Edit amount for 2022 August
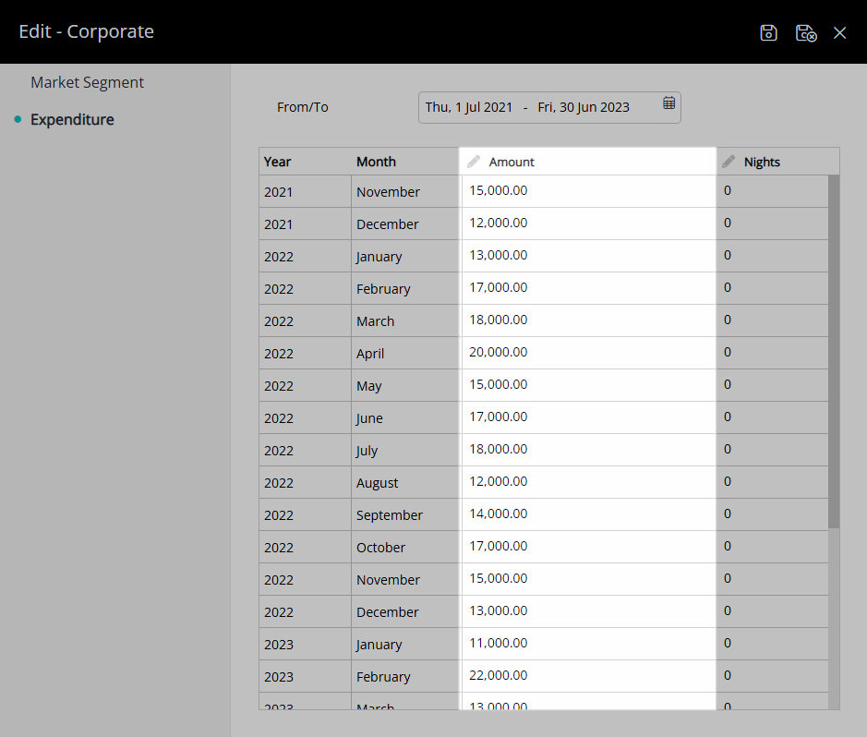This screenshot has height=737, width=867. (588, 482)
